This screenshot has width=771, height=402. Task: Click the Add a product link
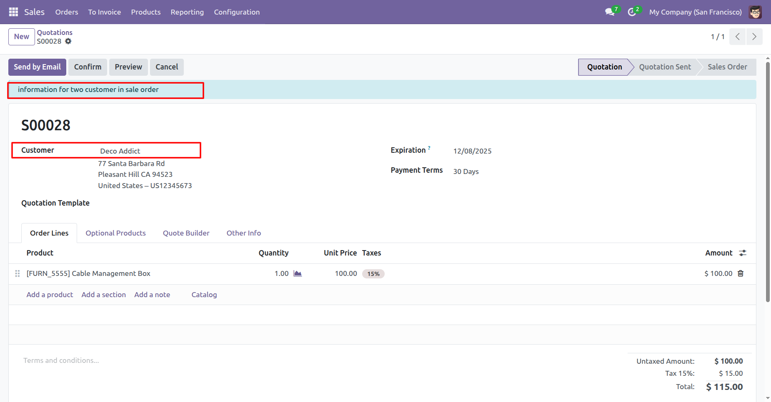tap(50, 295)
